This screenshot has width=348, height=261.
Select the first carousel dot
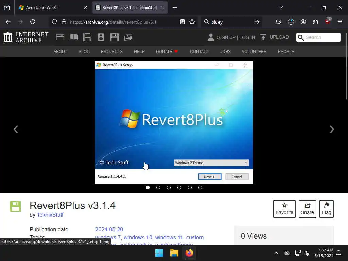click(147, 188)
